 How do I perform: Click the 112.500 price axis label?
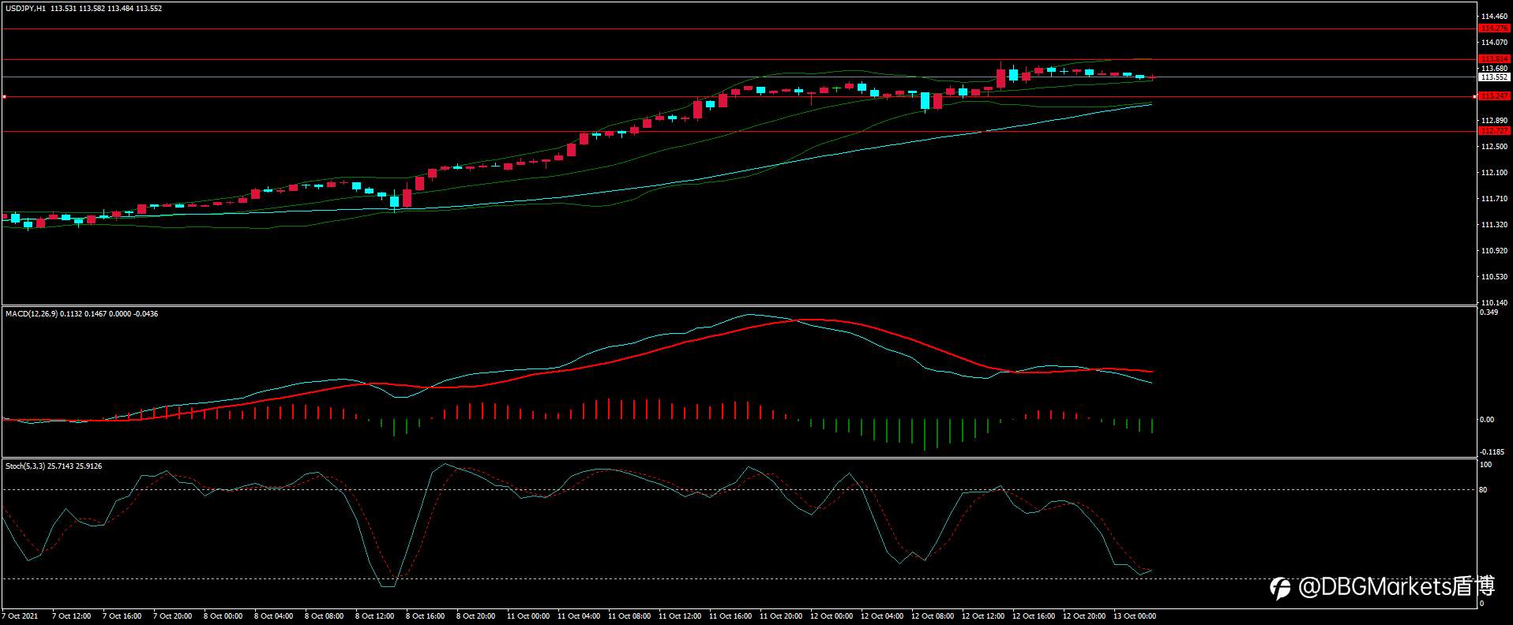tap(1495, 147)
